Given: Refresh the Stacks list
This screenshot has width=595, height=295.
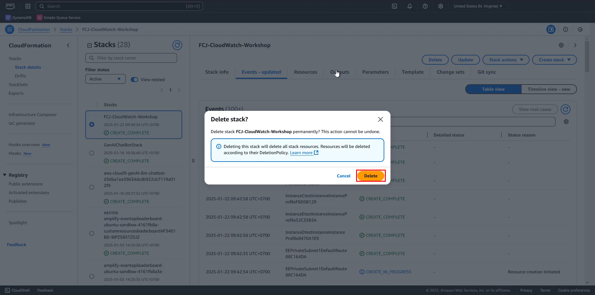Looking at the screenshot, I should pyautogui.click(x=177, y=45).
